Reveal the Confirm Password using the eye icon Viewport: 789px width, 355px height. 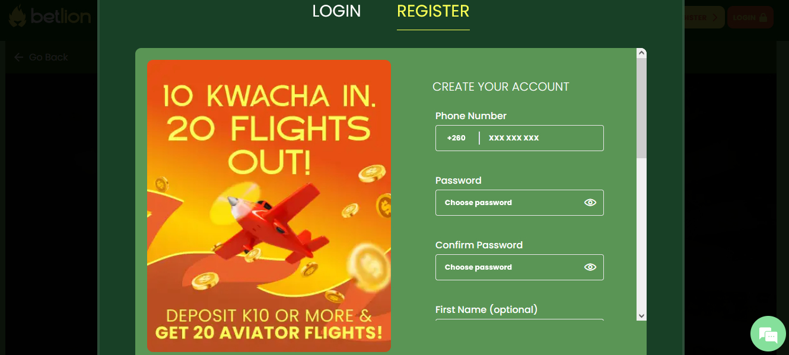590,267
